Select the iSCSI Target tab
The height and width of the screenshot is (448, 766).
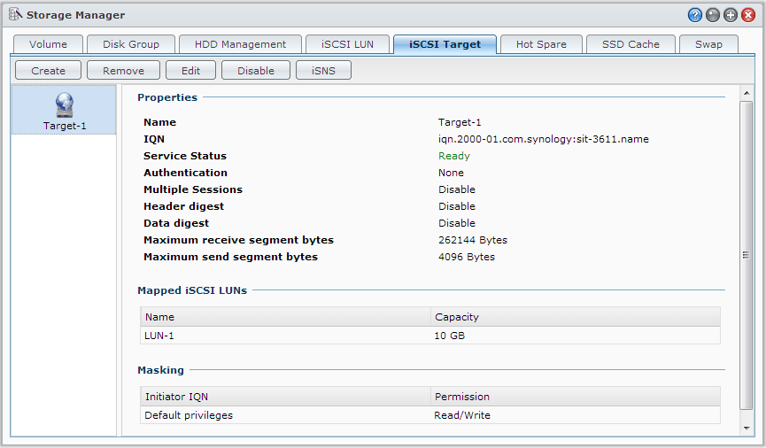tap(445, 44)
